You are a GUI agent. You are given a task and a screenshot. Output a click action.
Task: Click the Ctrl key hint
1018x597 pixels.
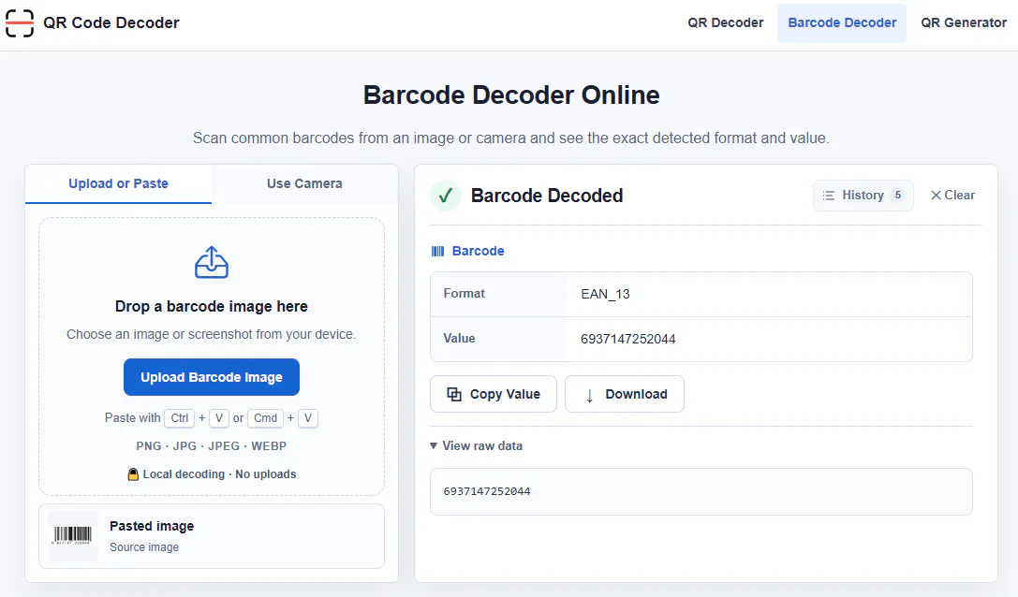tap(179, 418)
